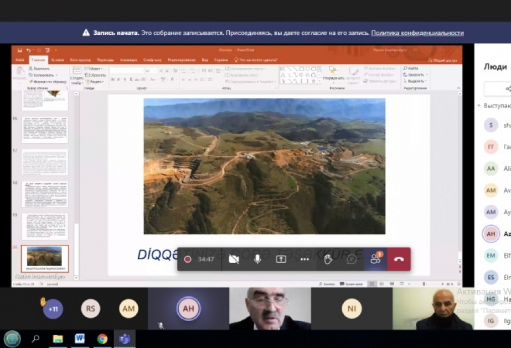Viewport: 511px width, 348px height.
Task: Click the Общий доступ share button
Action: click(x=442, y=60)
